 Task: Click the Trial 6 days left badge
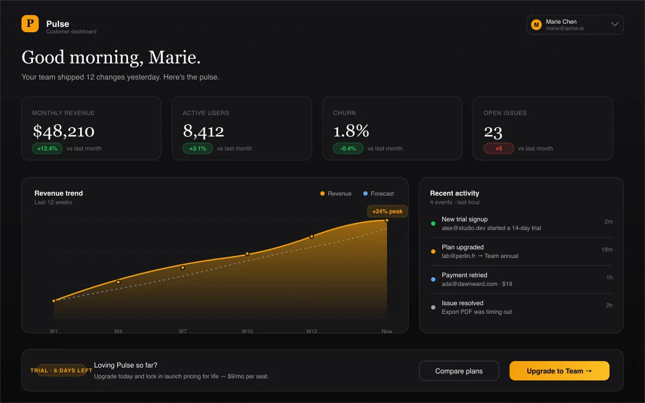61,370
